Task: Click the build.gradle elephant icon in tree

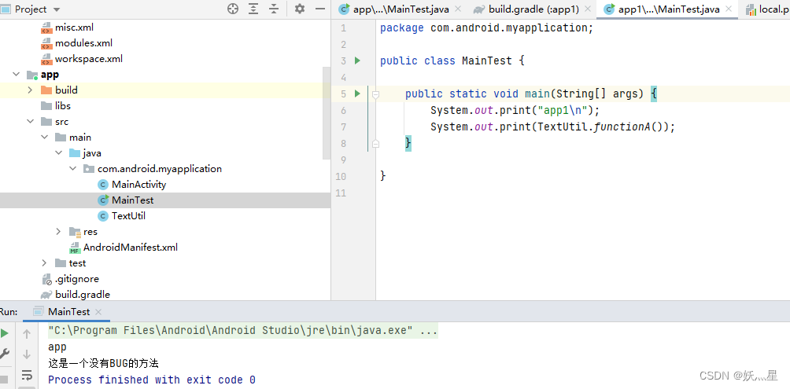Action: [x=46, y=295]
